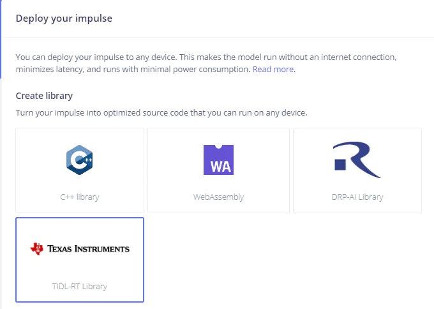Viewport: 434px width, 309px height.
Task: Select the C++ library label
Action: point(80,197)
